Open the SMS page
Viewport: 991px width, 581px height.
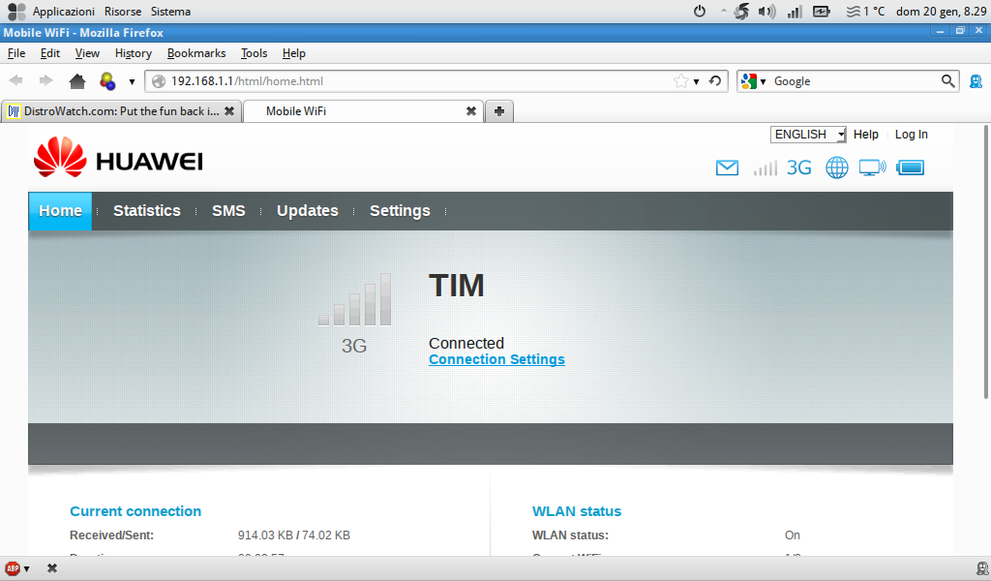coord(228,210)
